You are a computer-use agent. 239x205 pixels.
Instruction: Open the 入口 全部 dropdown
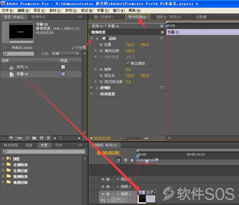click(65, 53)
